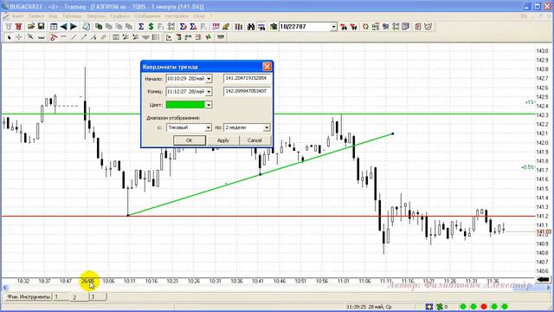Image resolution: width=554 pixels, height=312 pixels.
Task: Select the ruler measurement tool
Action: pos(41,37)
